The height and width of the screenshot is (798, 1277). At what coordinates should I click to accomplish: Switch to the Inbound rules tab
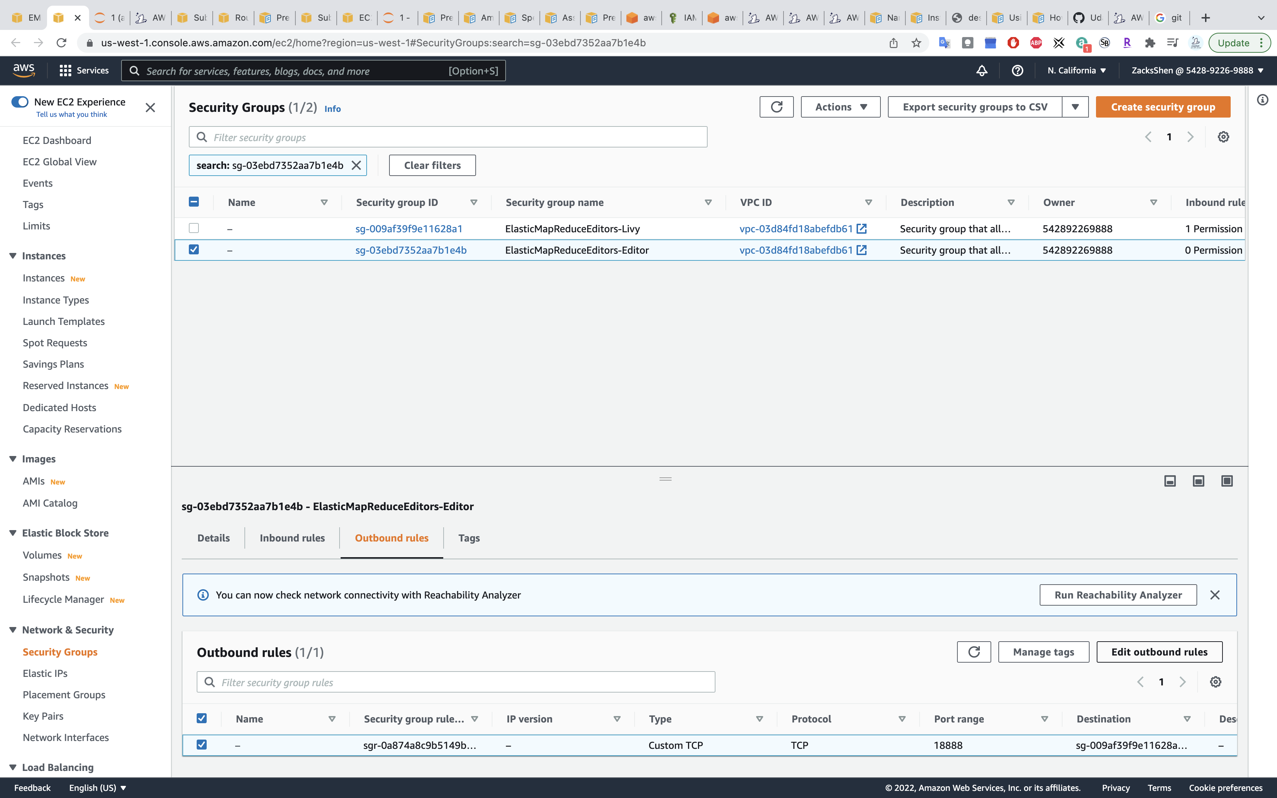292,538
